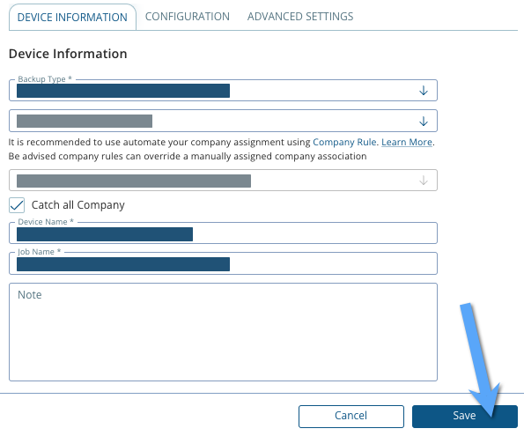
Task: Toggle the Catch all Company checkbox
Action: click(x=17, y=205)
